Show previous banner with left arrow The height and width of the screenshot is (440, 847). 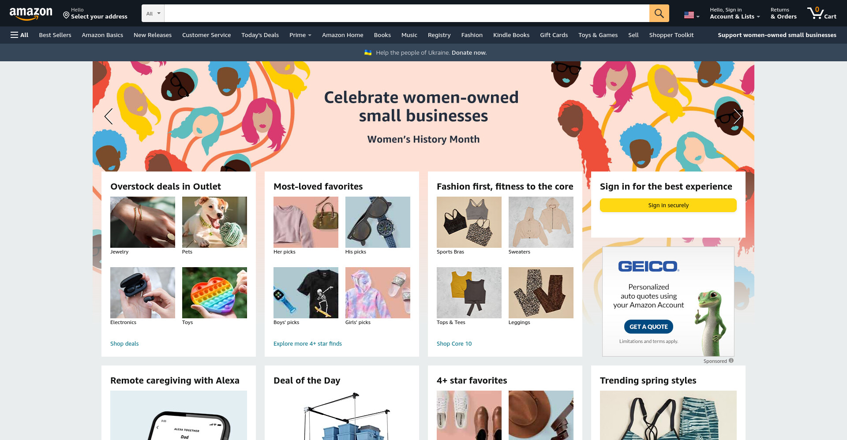[x=109, y=116]
